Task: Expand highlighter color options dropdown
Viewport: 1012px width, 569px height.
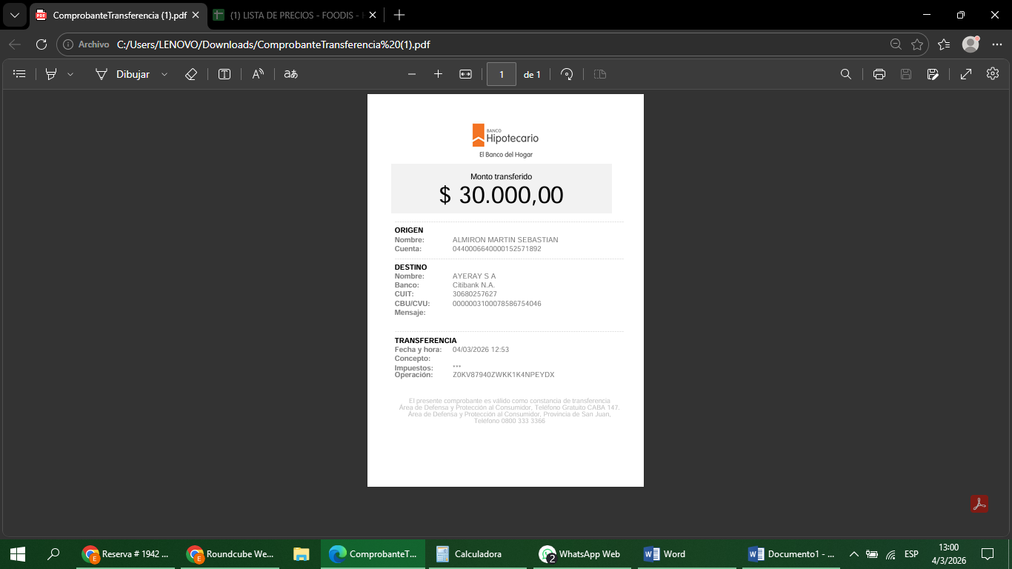Action: 70,74
